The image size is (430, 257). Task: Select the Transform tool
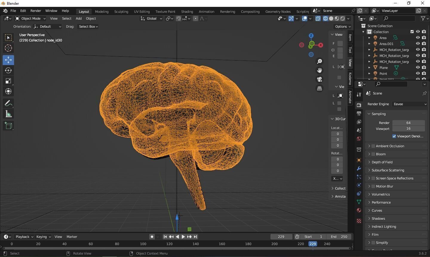tap(8, 91)
